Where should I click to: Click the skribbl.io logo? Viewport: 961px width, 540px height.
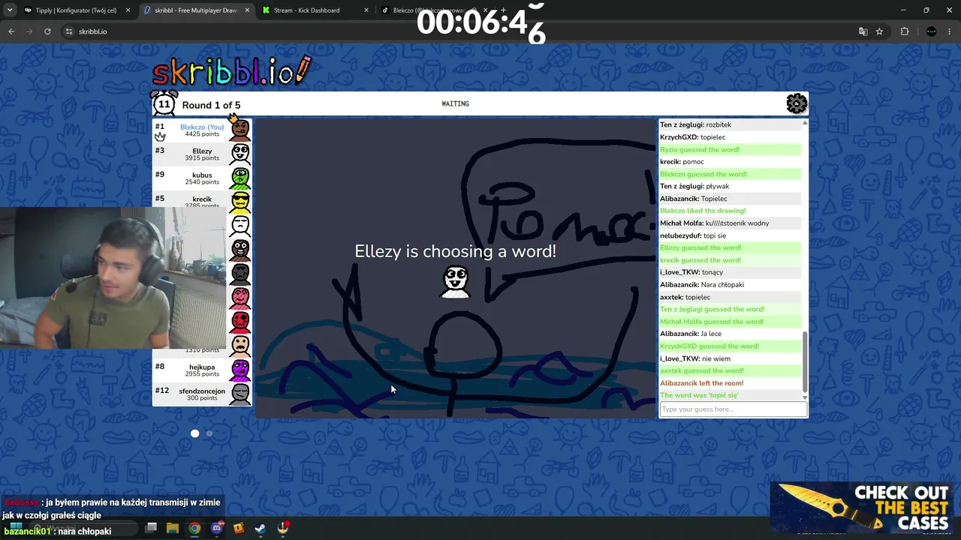coord(231,71)
